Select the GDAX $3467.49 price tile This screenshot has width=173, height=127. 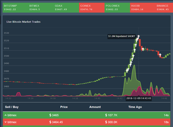66,8
